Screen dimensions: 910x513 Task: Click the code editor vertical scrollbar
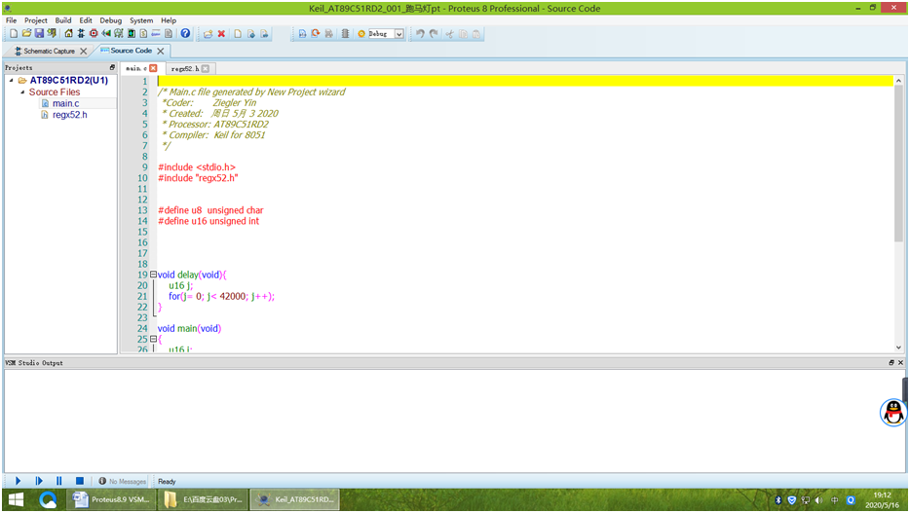pyautogui.click(x=898, y=164)
